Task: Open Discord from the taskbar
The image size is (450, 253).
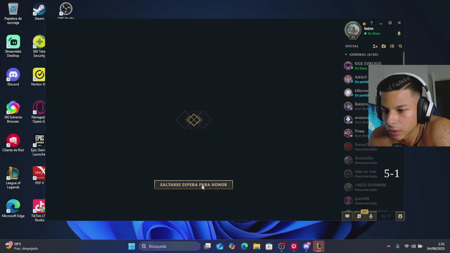Action: pyautogui.click(x=306, y=246)
